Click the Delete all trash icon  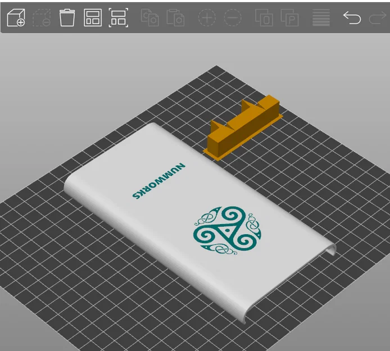pos(67,17)
